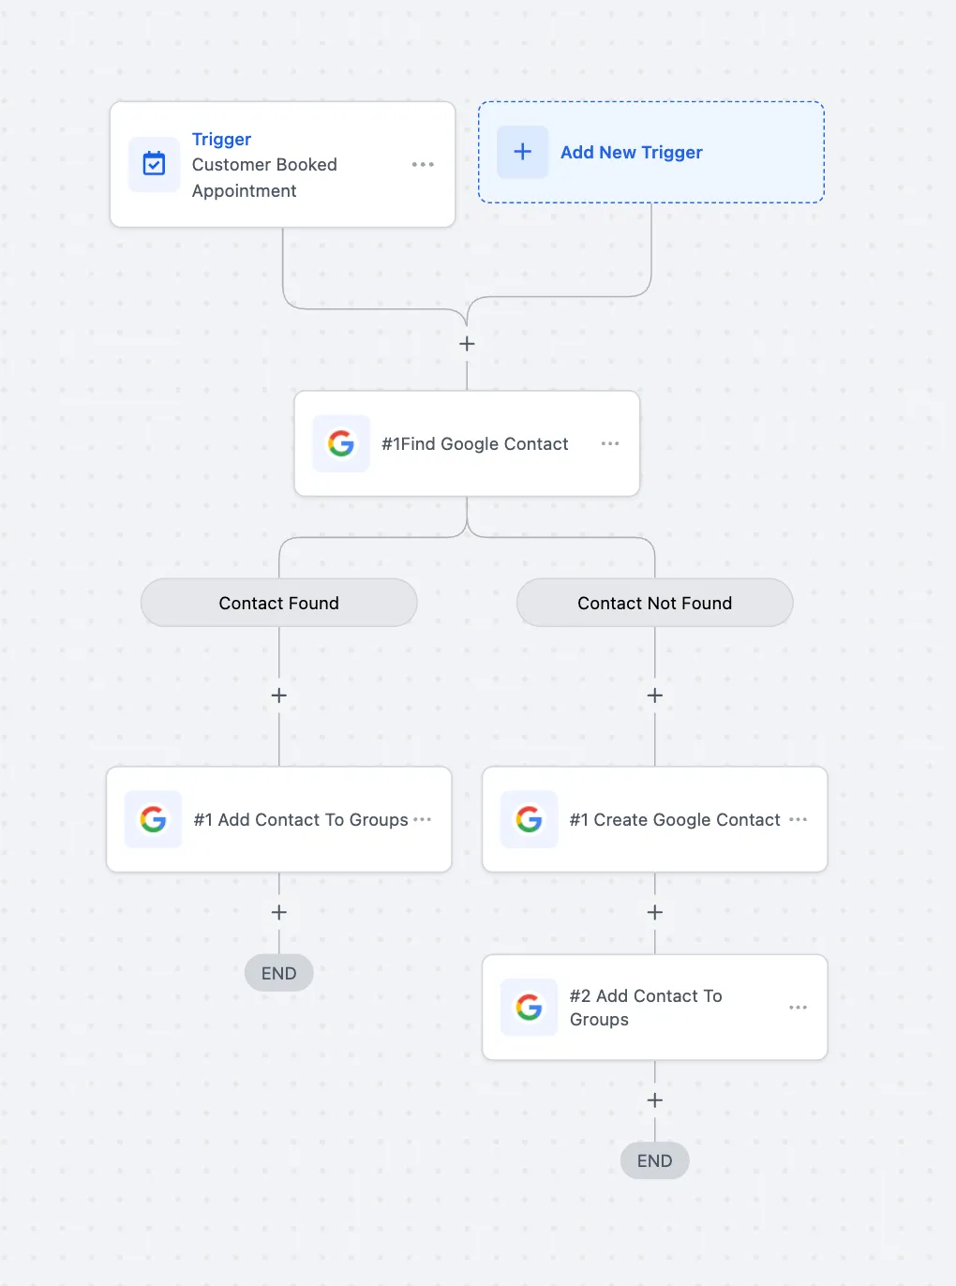Open options menu for #2 Add Contact To Groups

[x=799, y=1008]
